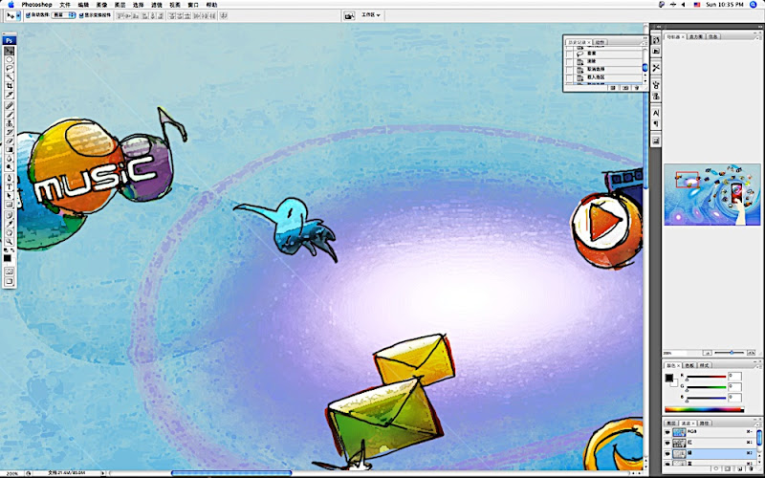Viewport: 765px width, 478px height.
Task: Delete the current state with the History trash icon
Action: pyautogui.click(x=637, y=88)
